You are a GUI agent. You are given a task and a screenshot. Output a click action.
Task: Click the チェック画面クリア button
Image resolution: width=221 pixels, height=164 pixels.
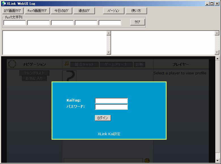tap(37, 11)
